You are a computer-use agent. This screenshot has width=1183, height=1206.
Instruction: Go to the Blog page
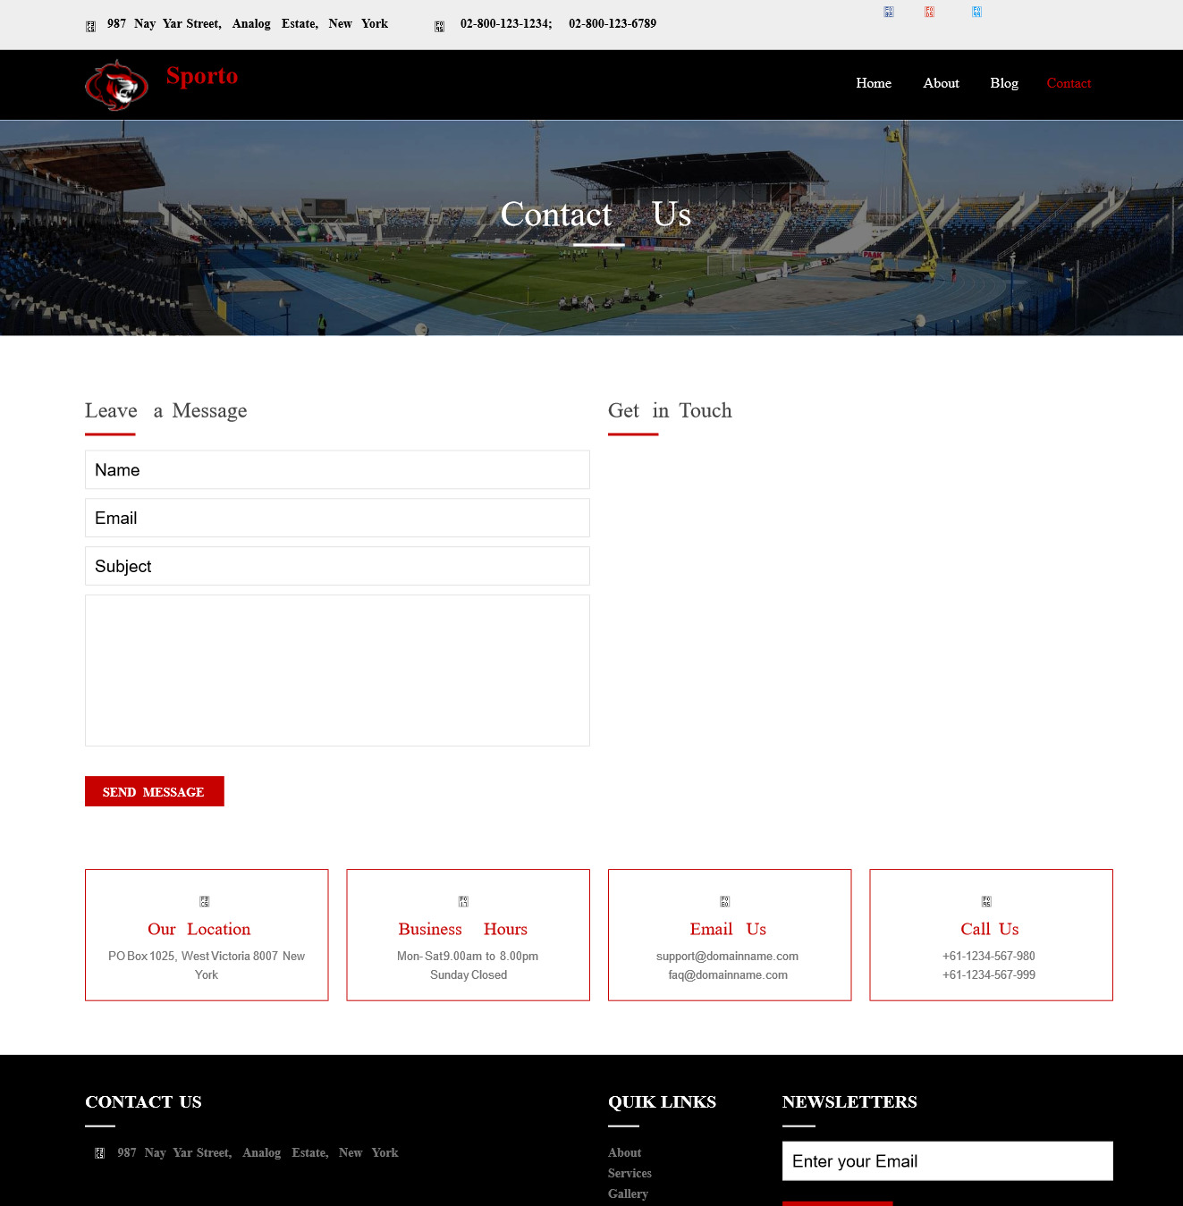coord(1004,83)
